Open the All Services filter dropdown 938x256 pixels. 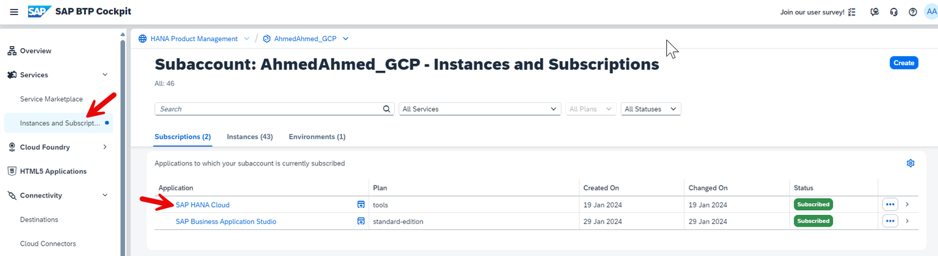click(480, 109)
